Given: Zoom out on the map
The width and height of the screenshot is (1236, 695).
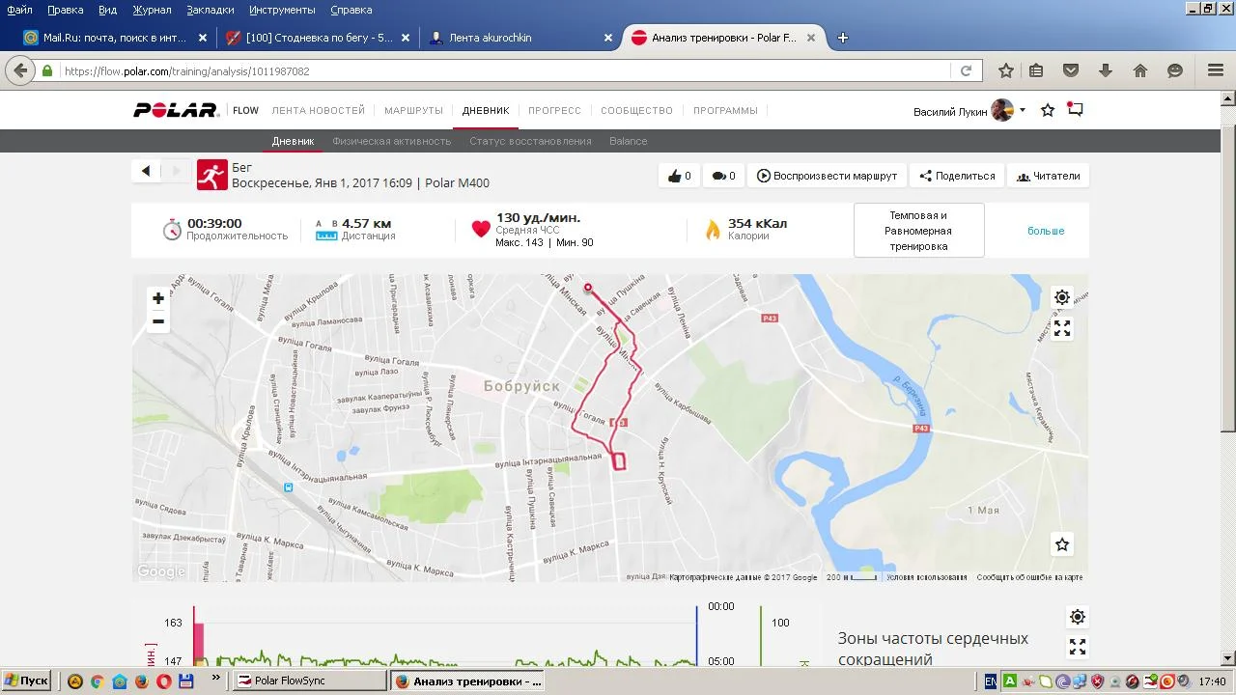Looking at the screenshot, I should coord(158,321).
